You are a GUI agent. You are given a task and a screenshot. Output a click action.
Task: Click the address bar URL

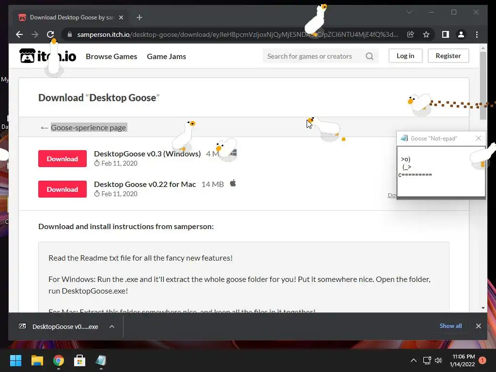237,34
